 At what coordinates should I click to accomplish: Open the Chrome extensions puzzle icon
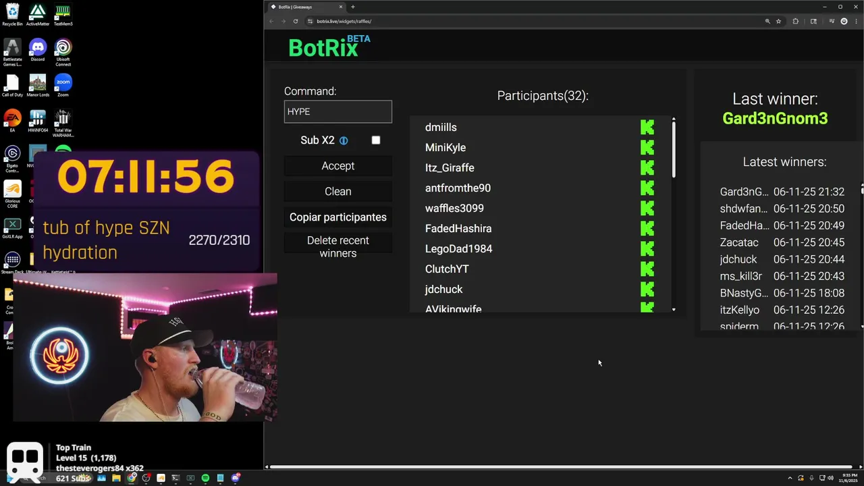tap(795, 21)
